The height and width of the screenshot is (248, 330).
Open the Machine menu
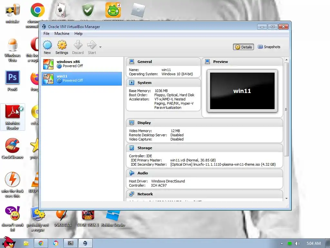pos(62,34)
